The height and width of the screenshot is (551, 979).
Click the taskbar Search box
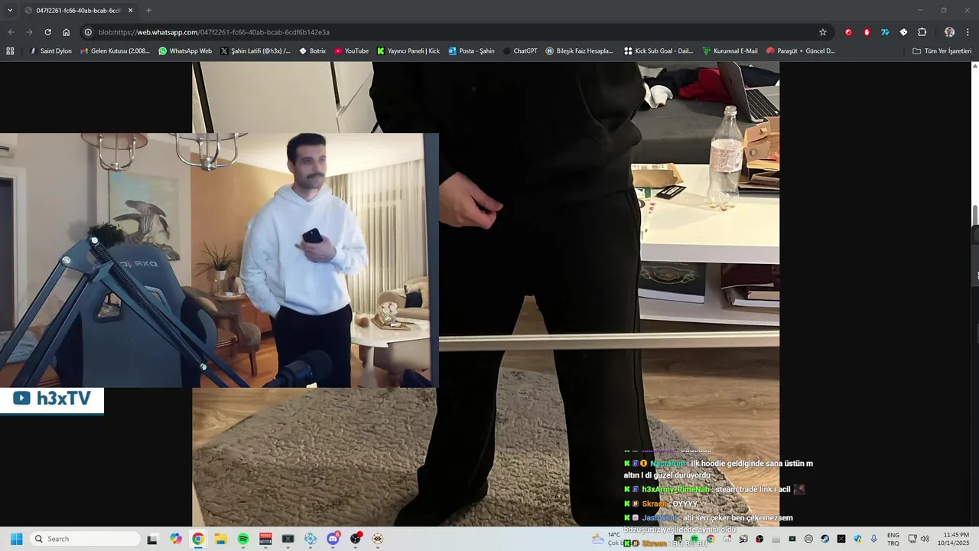point(85,539)
